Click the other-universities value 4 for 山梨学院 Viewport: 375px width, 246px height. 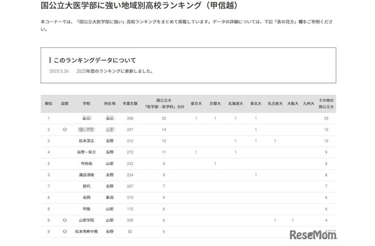[x=326, y=220]
